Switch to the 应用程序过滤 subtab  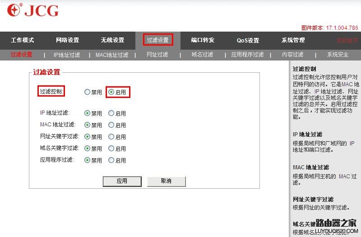click(247, 55)
